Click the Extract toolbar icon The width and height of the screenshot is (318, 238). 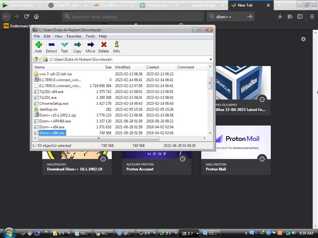click(51, 47)
